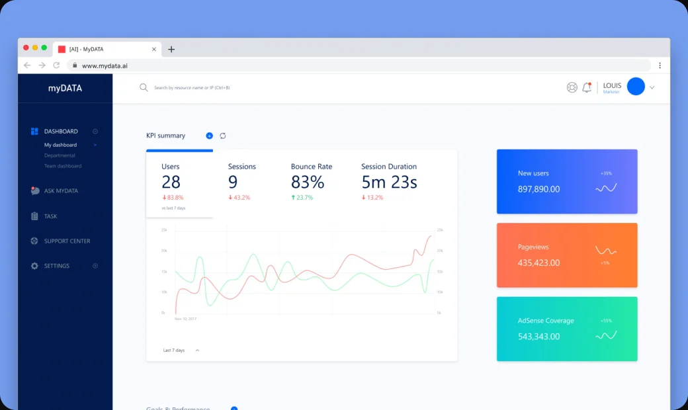688x410 pixels.
Task: Click the LOUIS user name
Action: tap(612, 85)
